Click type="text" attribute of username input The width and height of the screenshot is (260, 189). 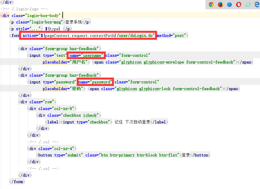click(x=55, y=55)
